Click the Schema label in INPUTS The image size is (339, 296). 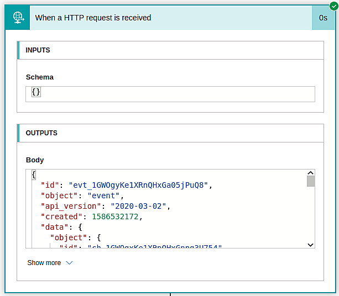coord(40,77)
